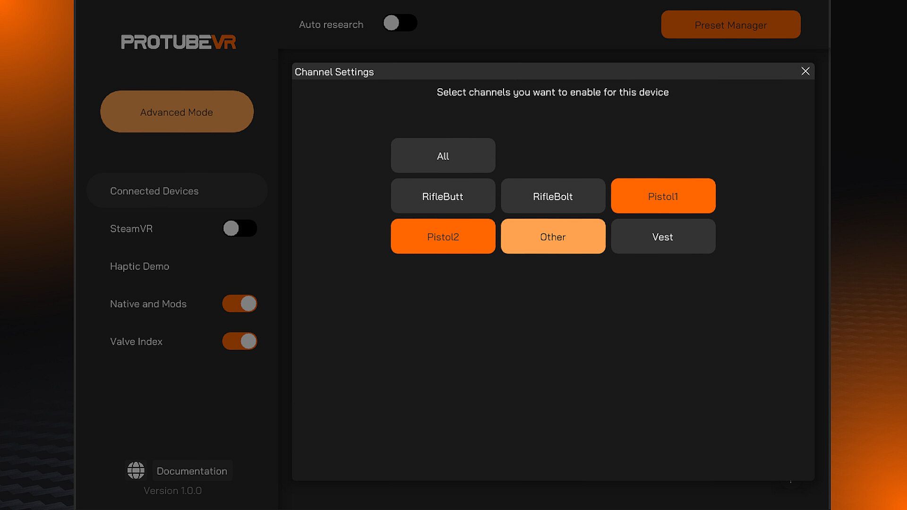Image resolution: width=907 pixels, height=510 pixels.
Task: Open the Haptic Demo section
Action: [x=140, y=266]
